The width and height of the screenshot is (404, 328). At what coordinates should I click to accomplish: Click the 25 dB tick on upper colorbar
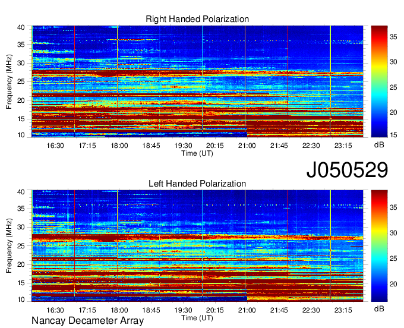[393, 87]
